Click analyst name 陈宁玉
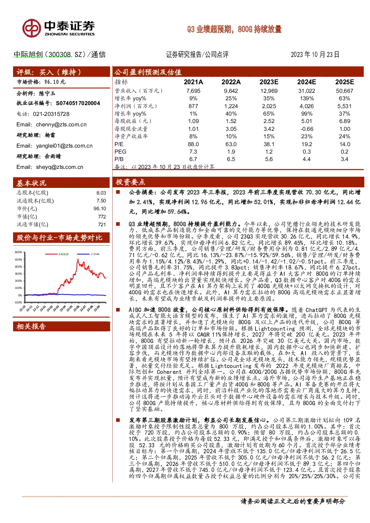 coord(47,93)
